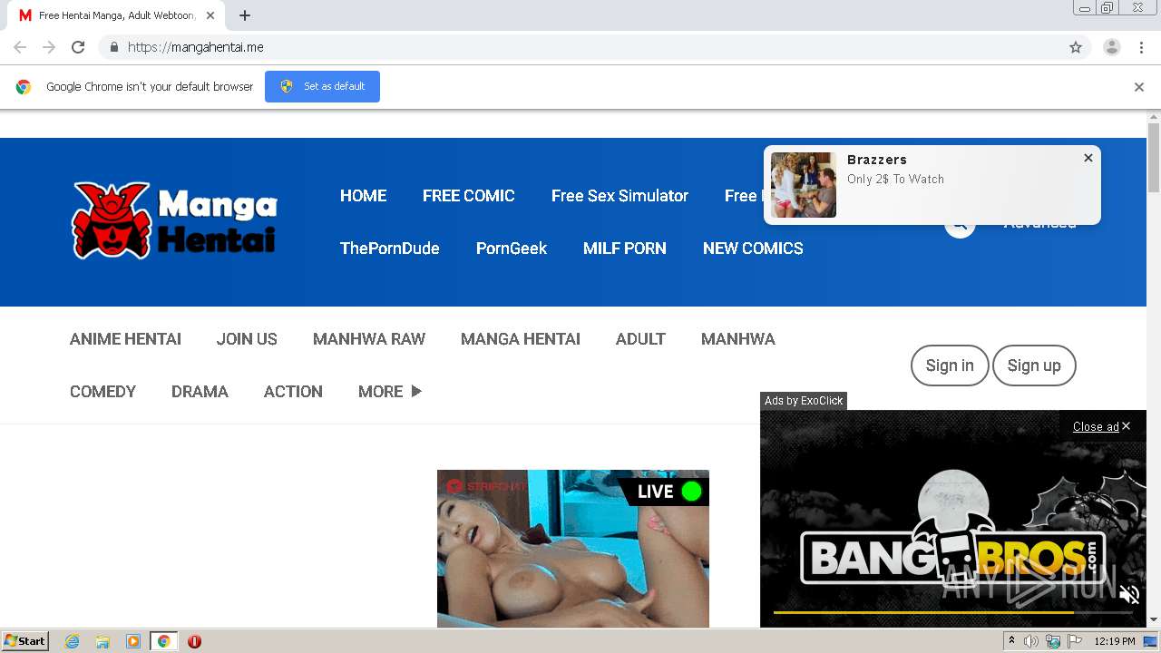Select the DRAMA genre
Screen dimensions: 1161x653
(x=200, y=392)
